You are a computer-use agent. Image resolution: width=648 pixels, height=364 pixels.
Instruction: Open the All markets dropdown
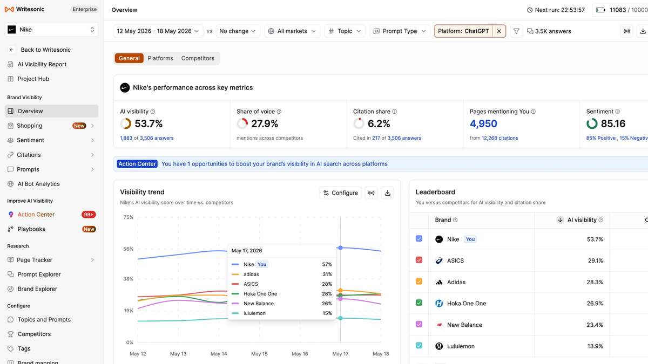click(292, 31)
